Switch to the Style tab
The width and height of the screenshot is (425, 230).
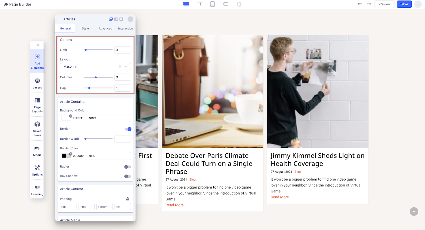tap(85, 28)
